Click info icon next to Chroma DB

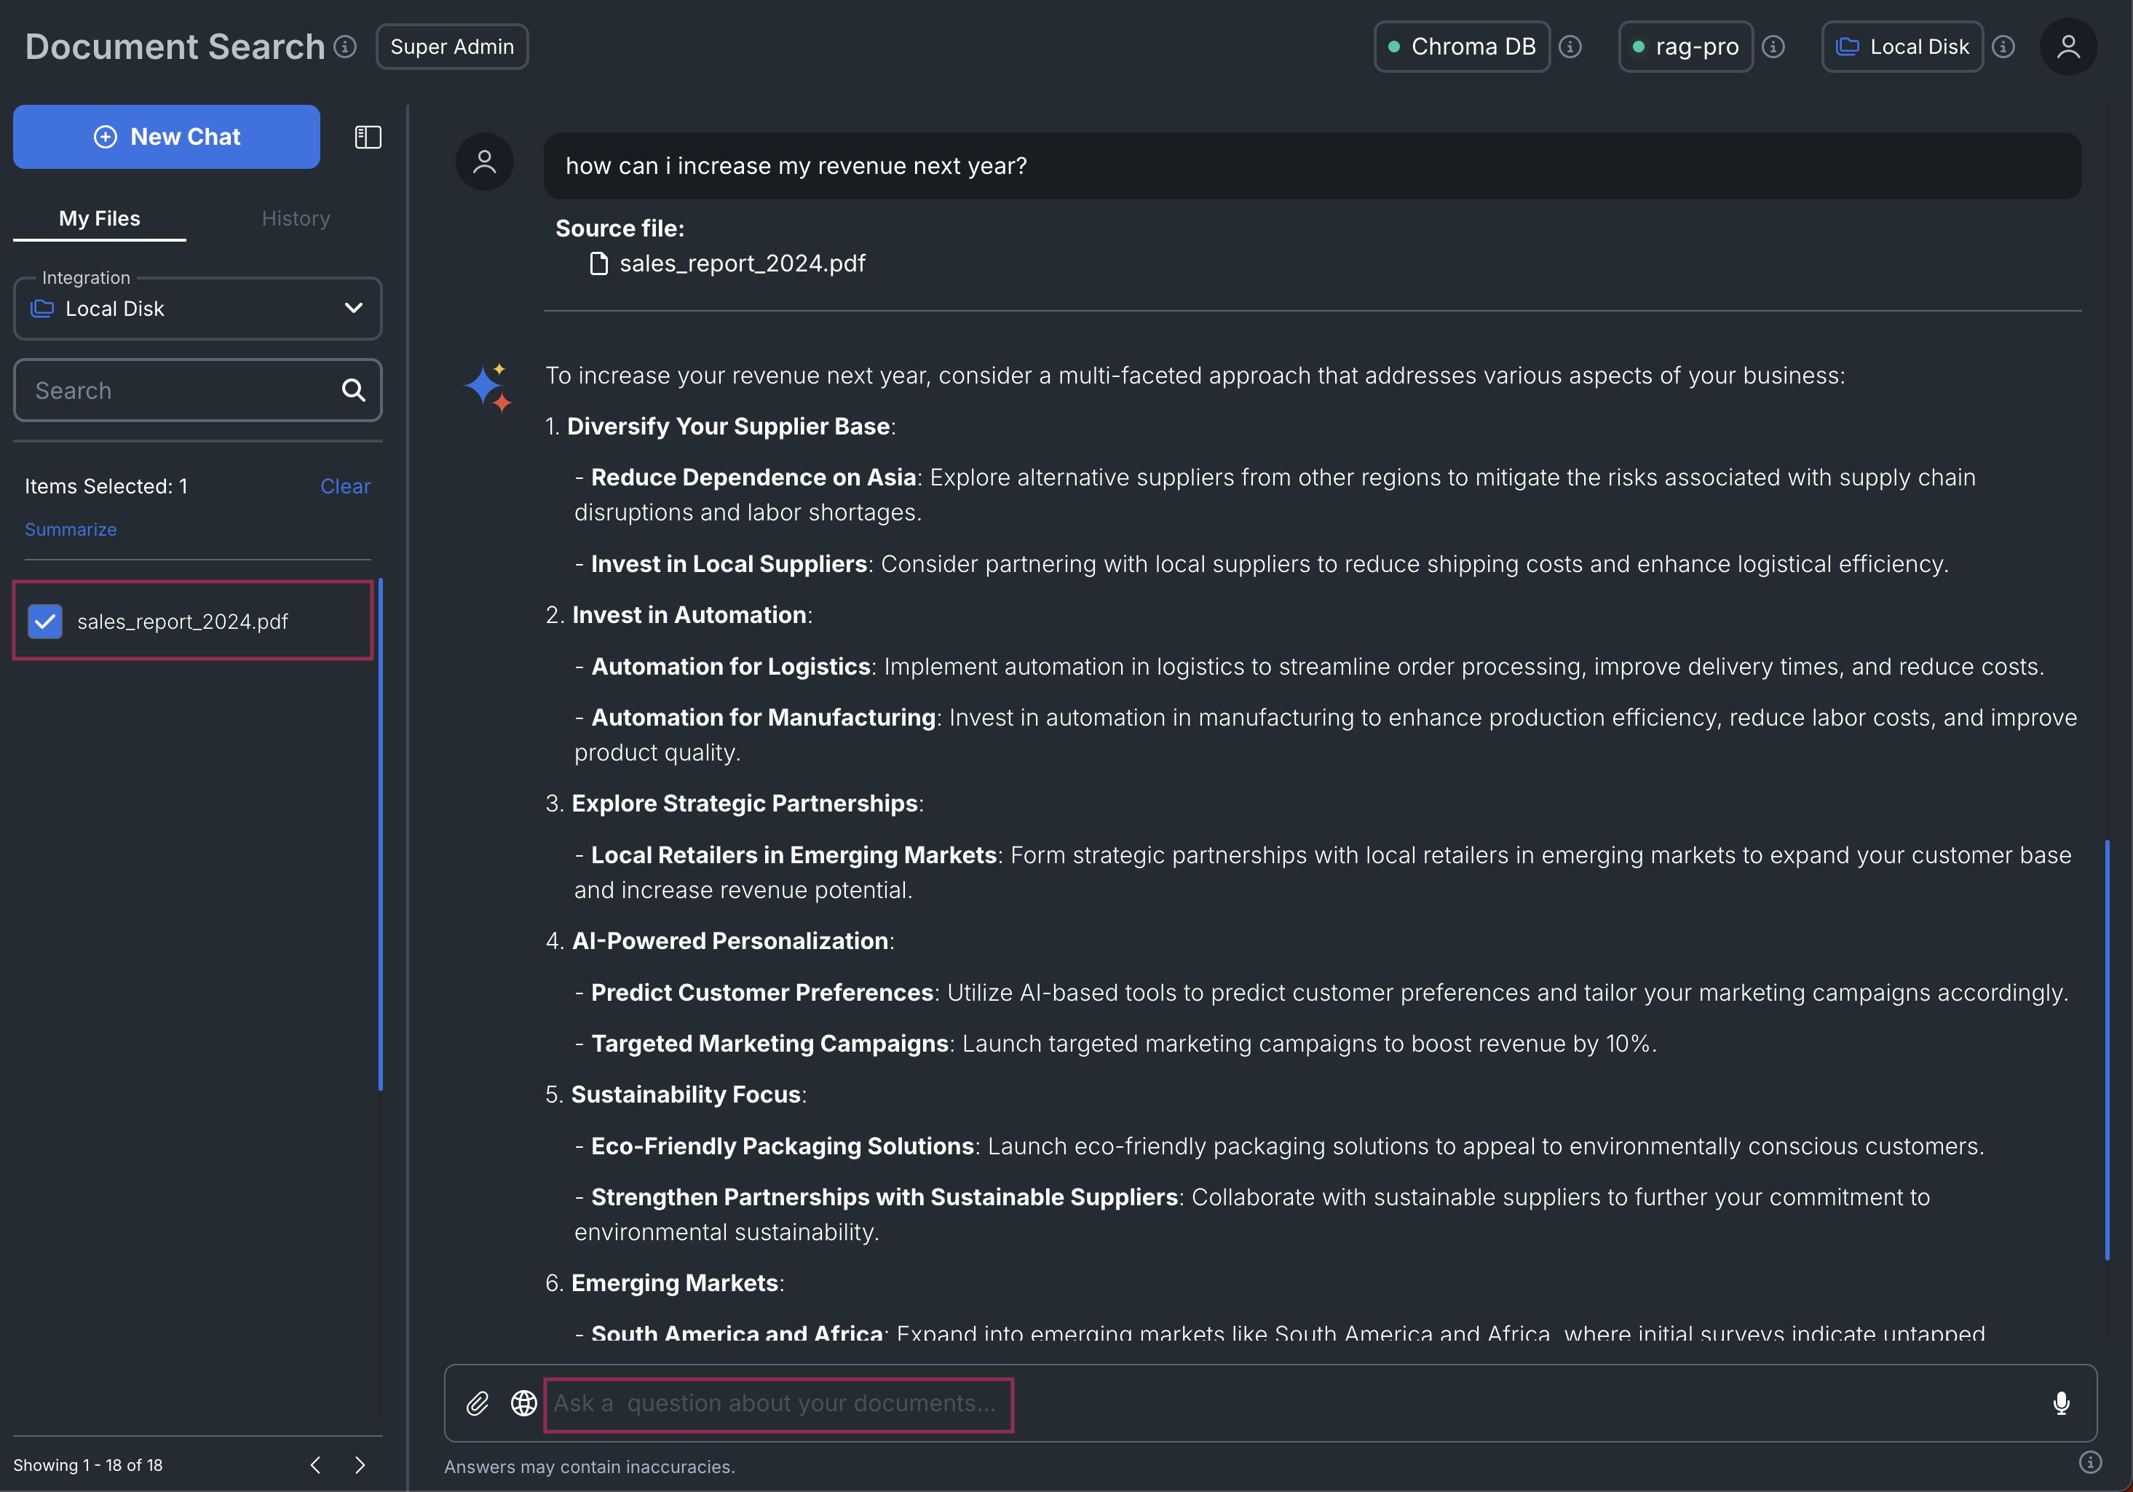tap(1570, 47)
